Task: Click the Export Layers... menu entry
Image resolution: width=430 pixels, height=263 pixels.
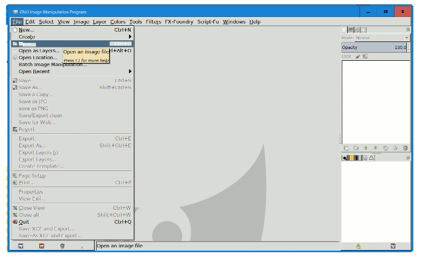Action: pos(73,159)
